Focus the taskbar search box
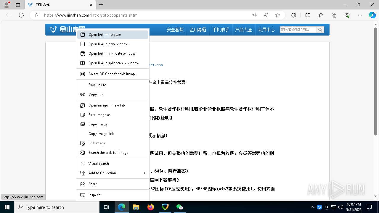The height and width of the screenshot is (213, 379). 57,207
